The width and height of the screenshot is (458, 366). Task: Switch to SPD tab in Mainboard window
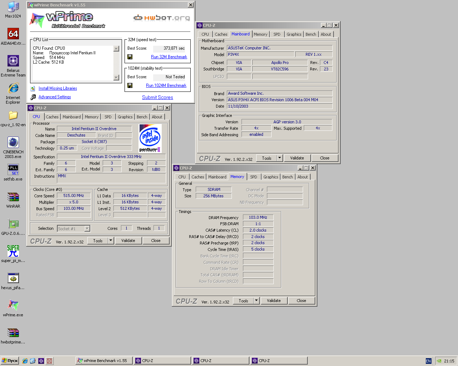(277, 34)
